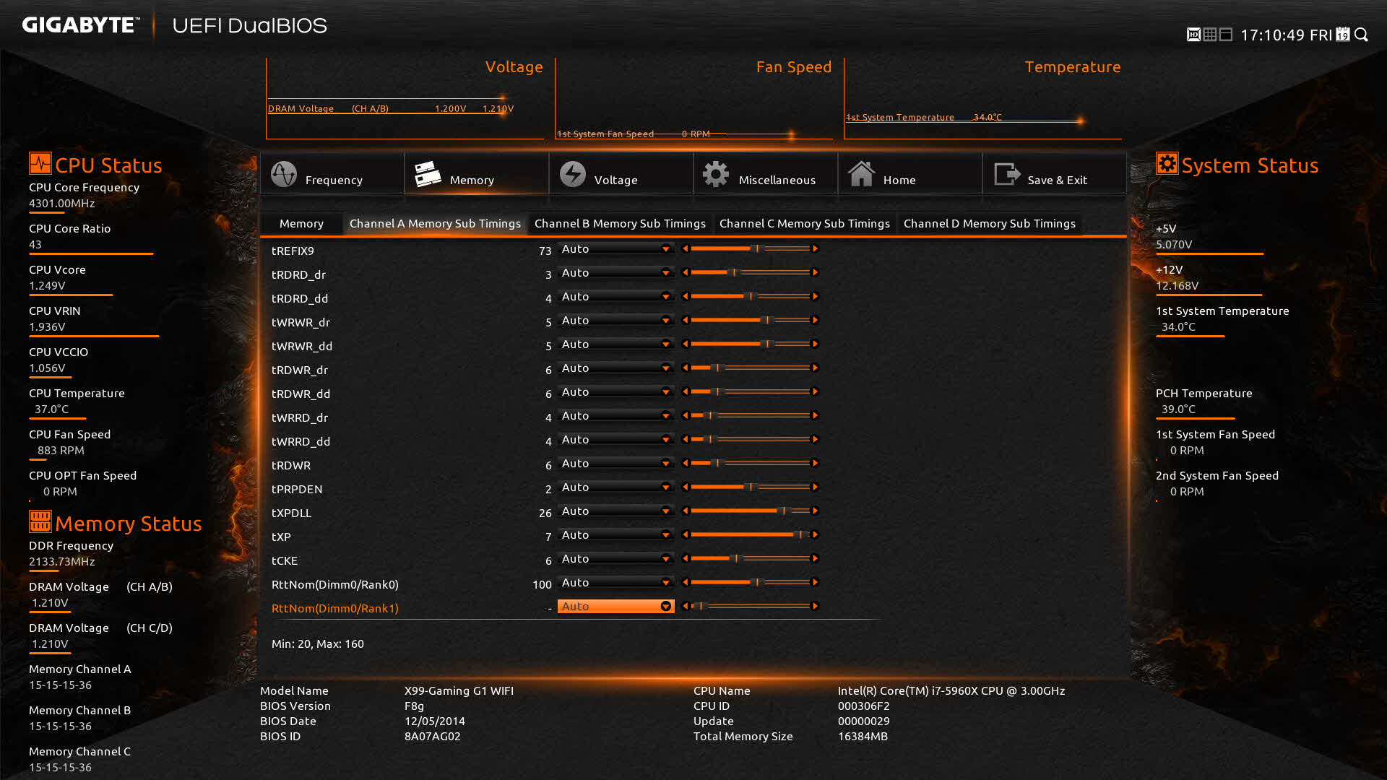Select Channel A Memory Sub Timings tab
Image resolution: width=1387 pixels, height=780 pixels.
435,224
